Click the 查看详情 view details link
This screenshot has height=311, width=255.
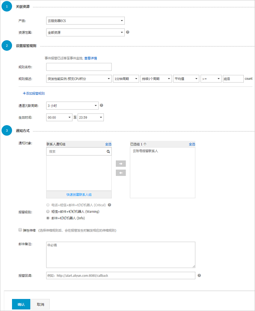(91, 58)
